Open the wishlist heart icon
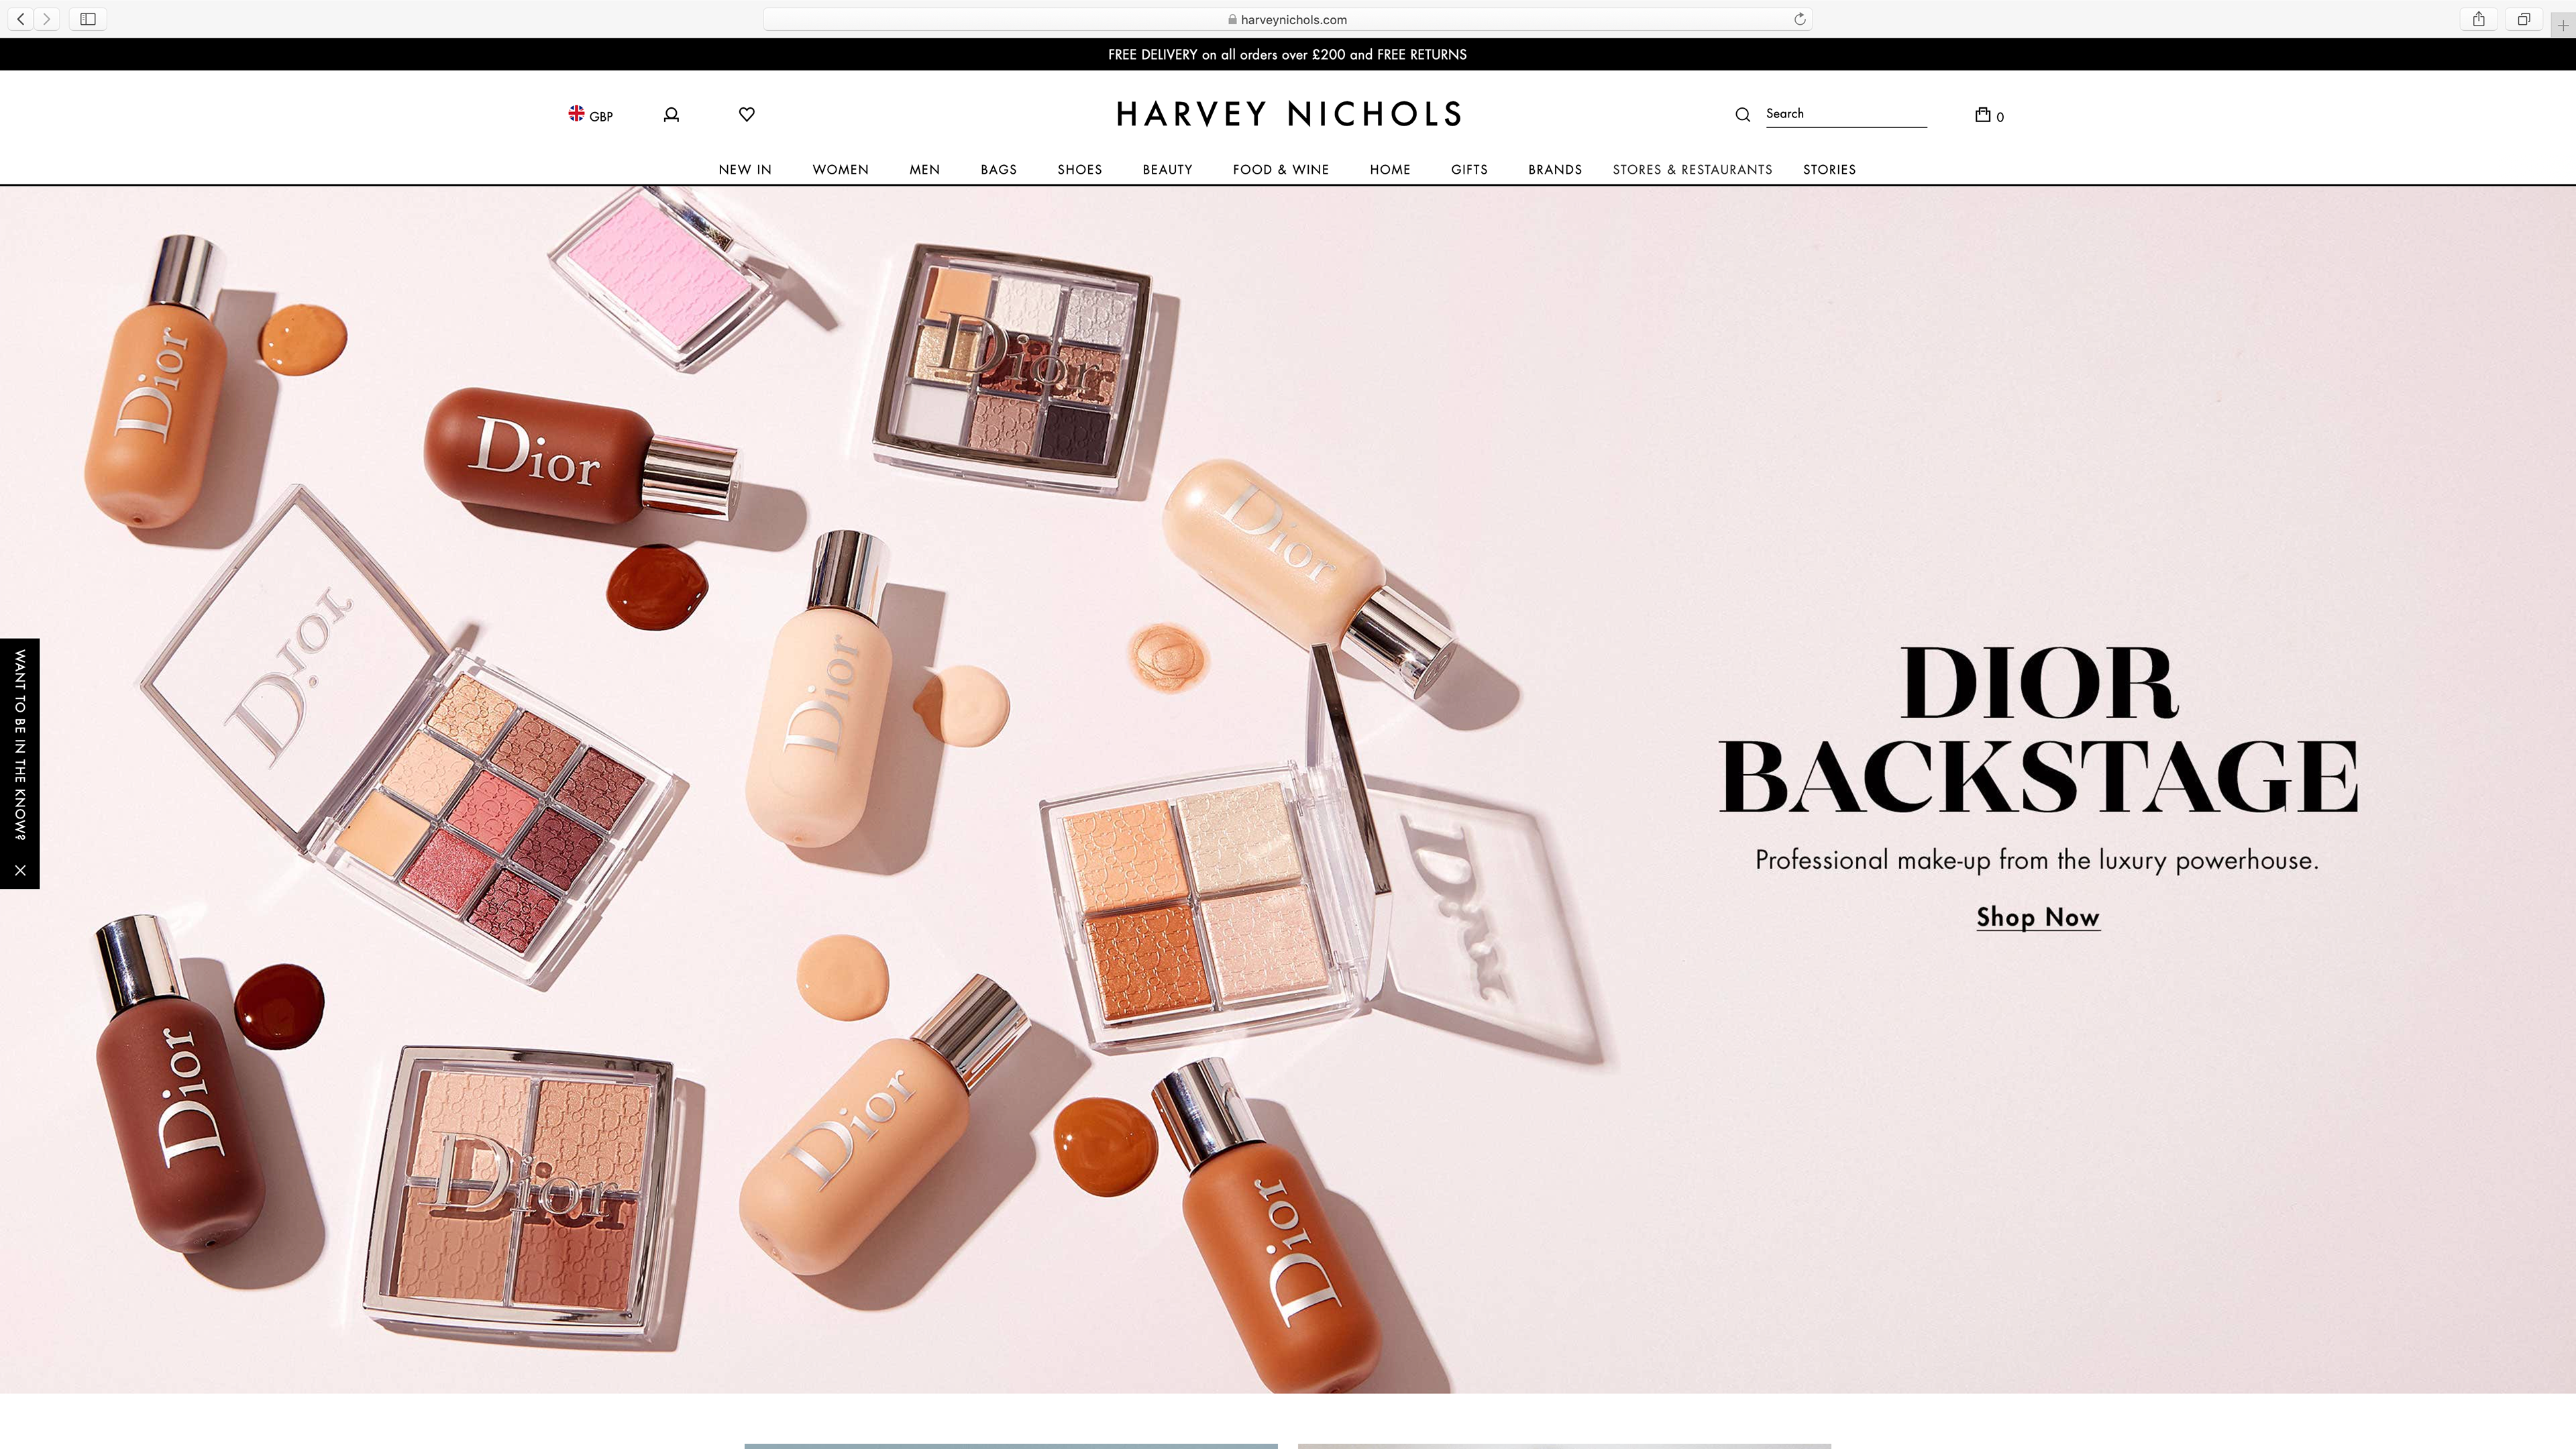This screenshot has height=1449, width=2576. point(746,114)
